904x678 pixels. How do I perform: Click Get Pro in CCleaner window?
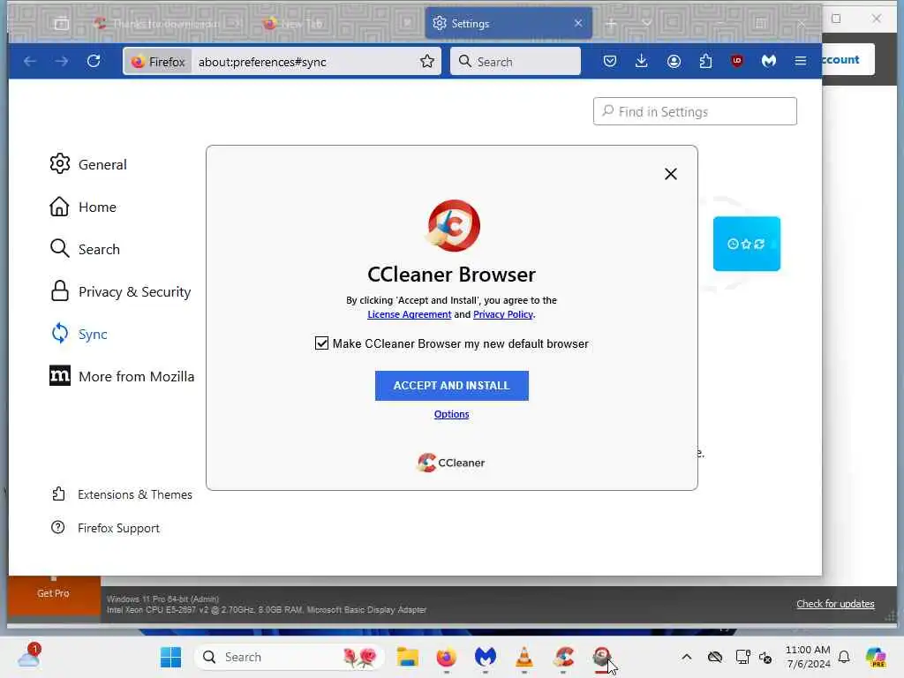[53, 593]
